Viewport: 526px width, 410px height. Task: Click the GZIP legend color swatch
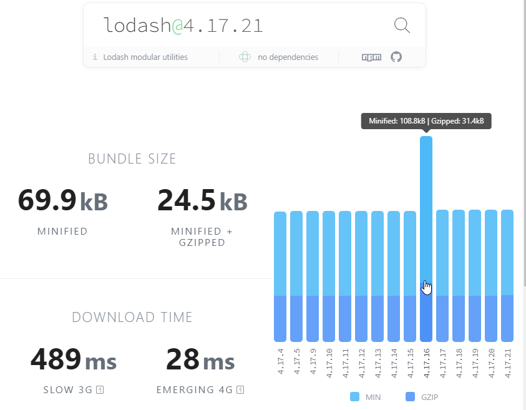[x=411, y=396]
